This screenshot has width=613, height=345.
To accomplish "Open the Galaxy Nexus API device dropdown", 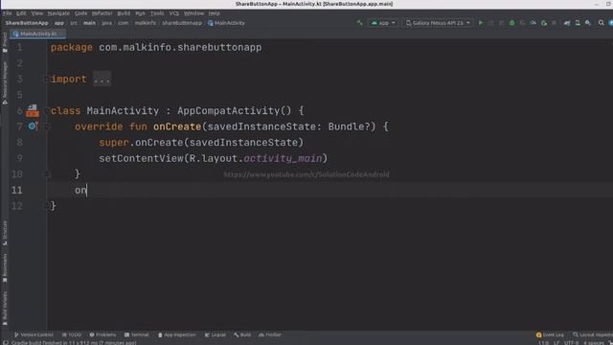I will click(438, 23).
